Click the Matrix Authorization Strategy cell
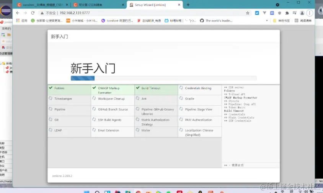Viewport: 323px width, 193px height. [x=156, y=121]
